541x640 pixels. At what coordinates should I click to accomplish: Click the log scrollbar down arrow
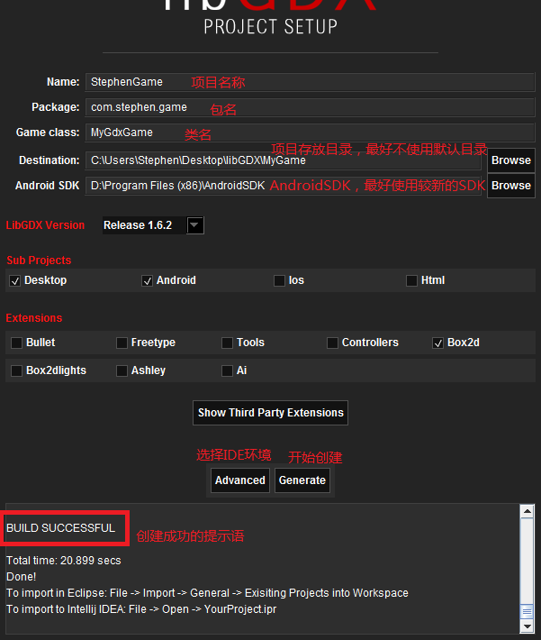527,626
